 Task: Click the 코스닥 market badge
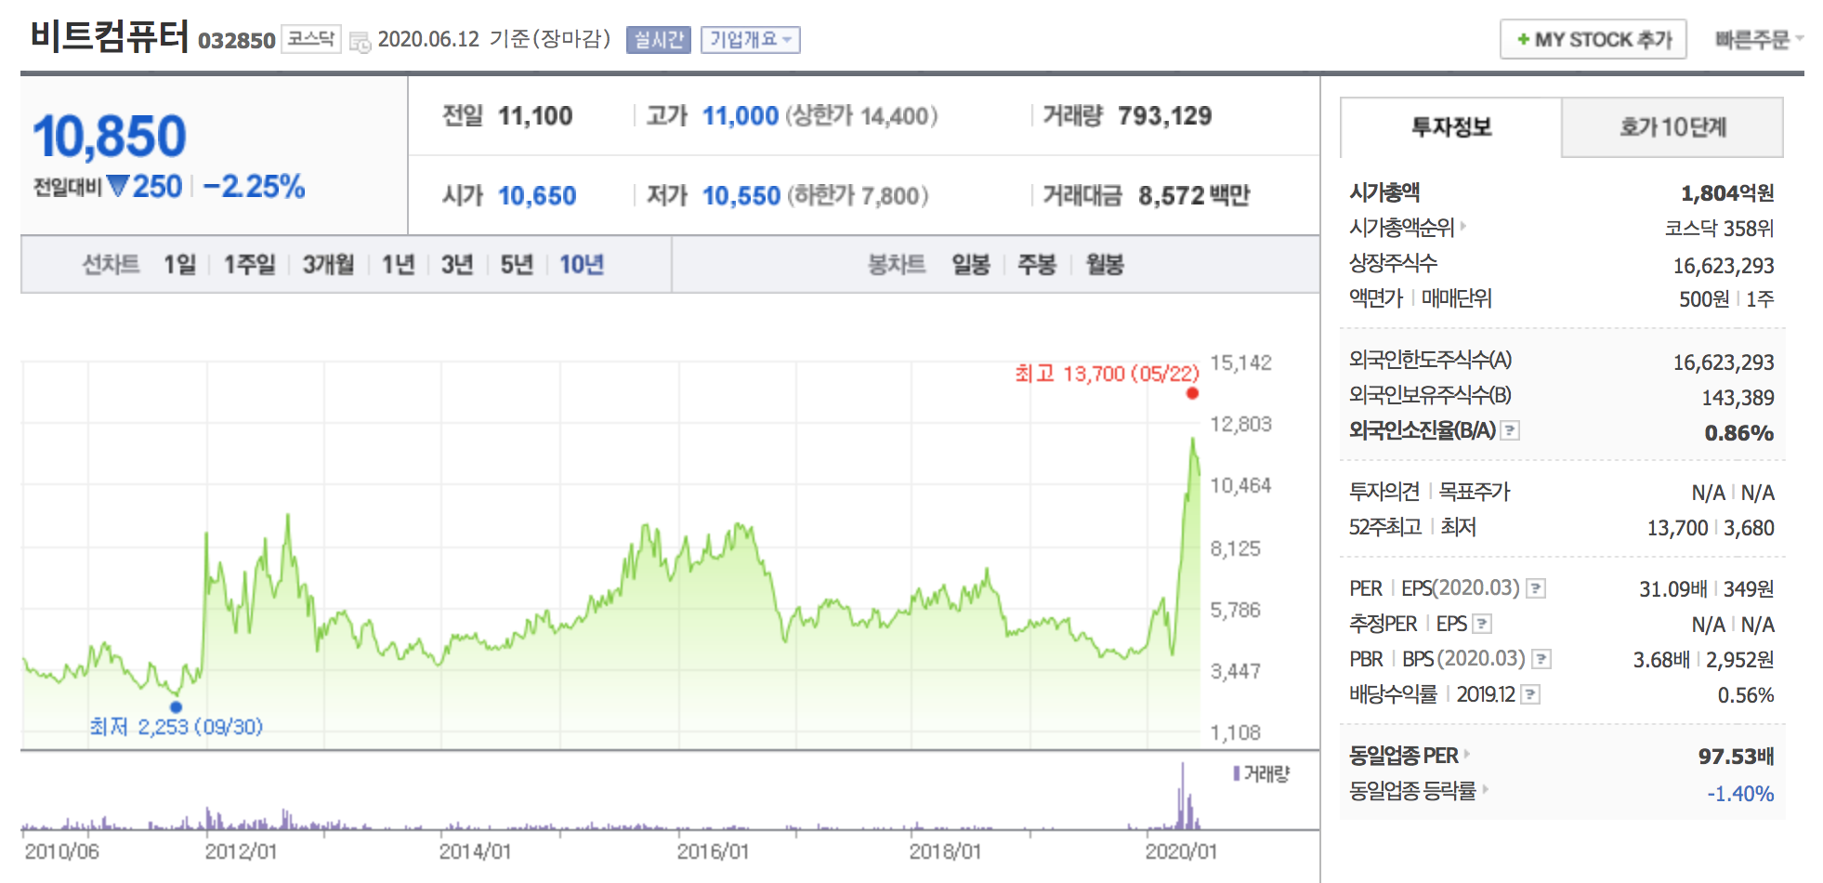click(x=311, y=39)
